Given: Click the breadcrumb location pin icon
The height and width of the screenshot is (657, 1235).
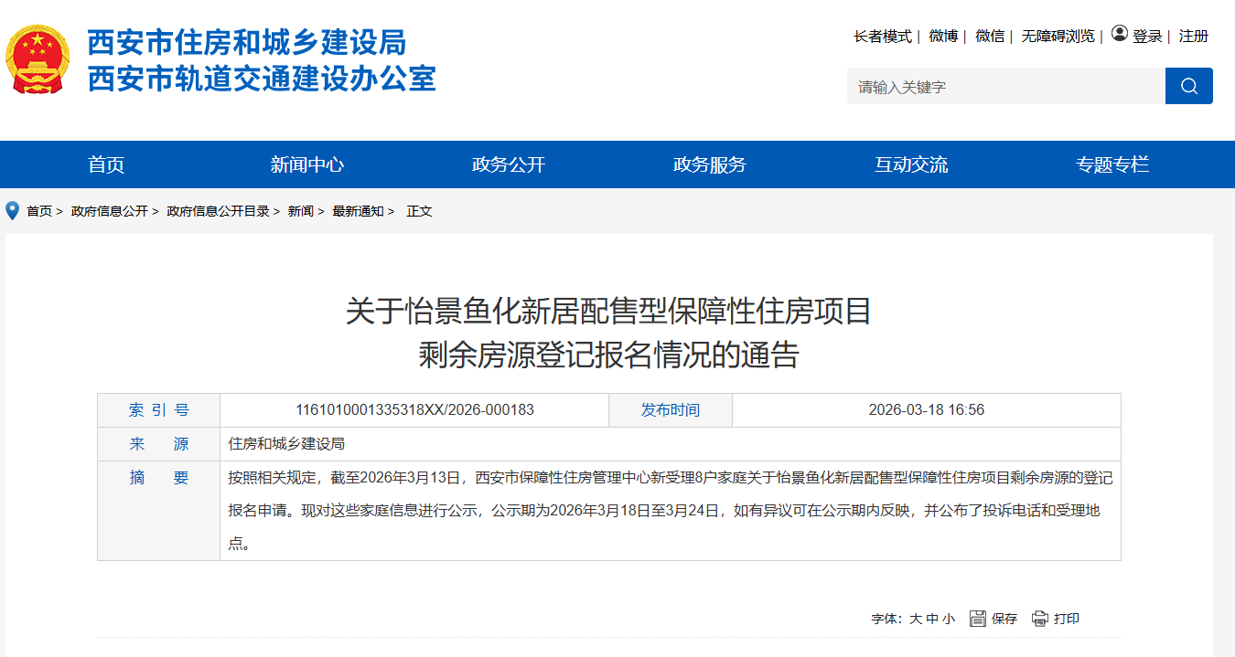Looking at the screenshot, I should pyautogui.click(x=13, y=211).
